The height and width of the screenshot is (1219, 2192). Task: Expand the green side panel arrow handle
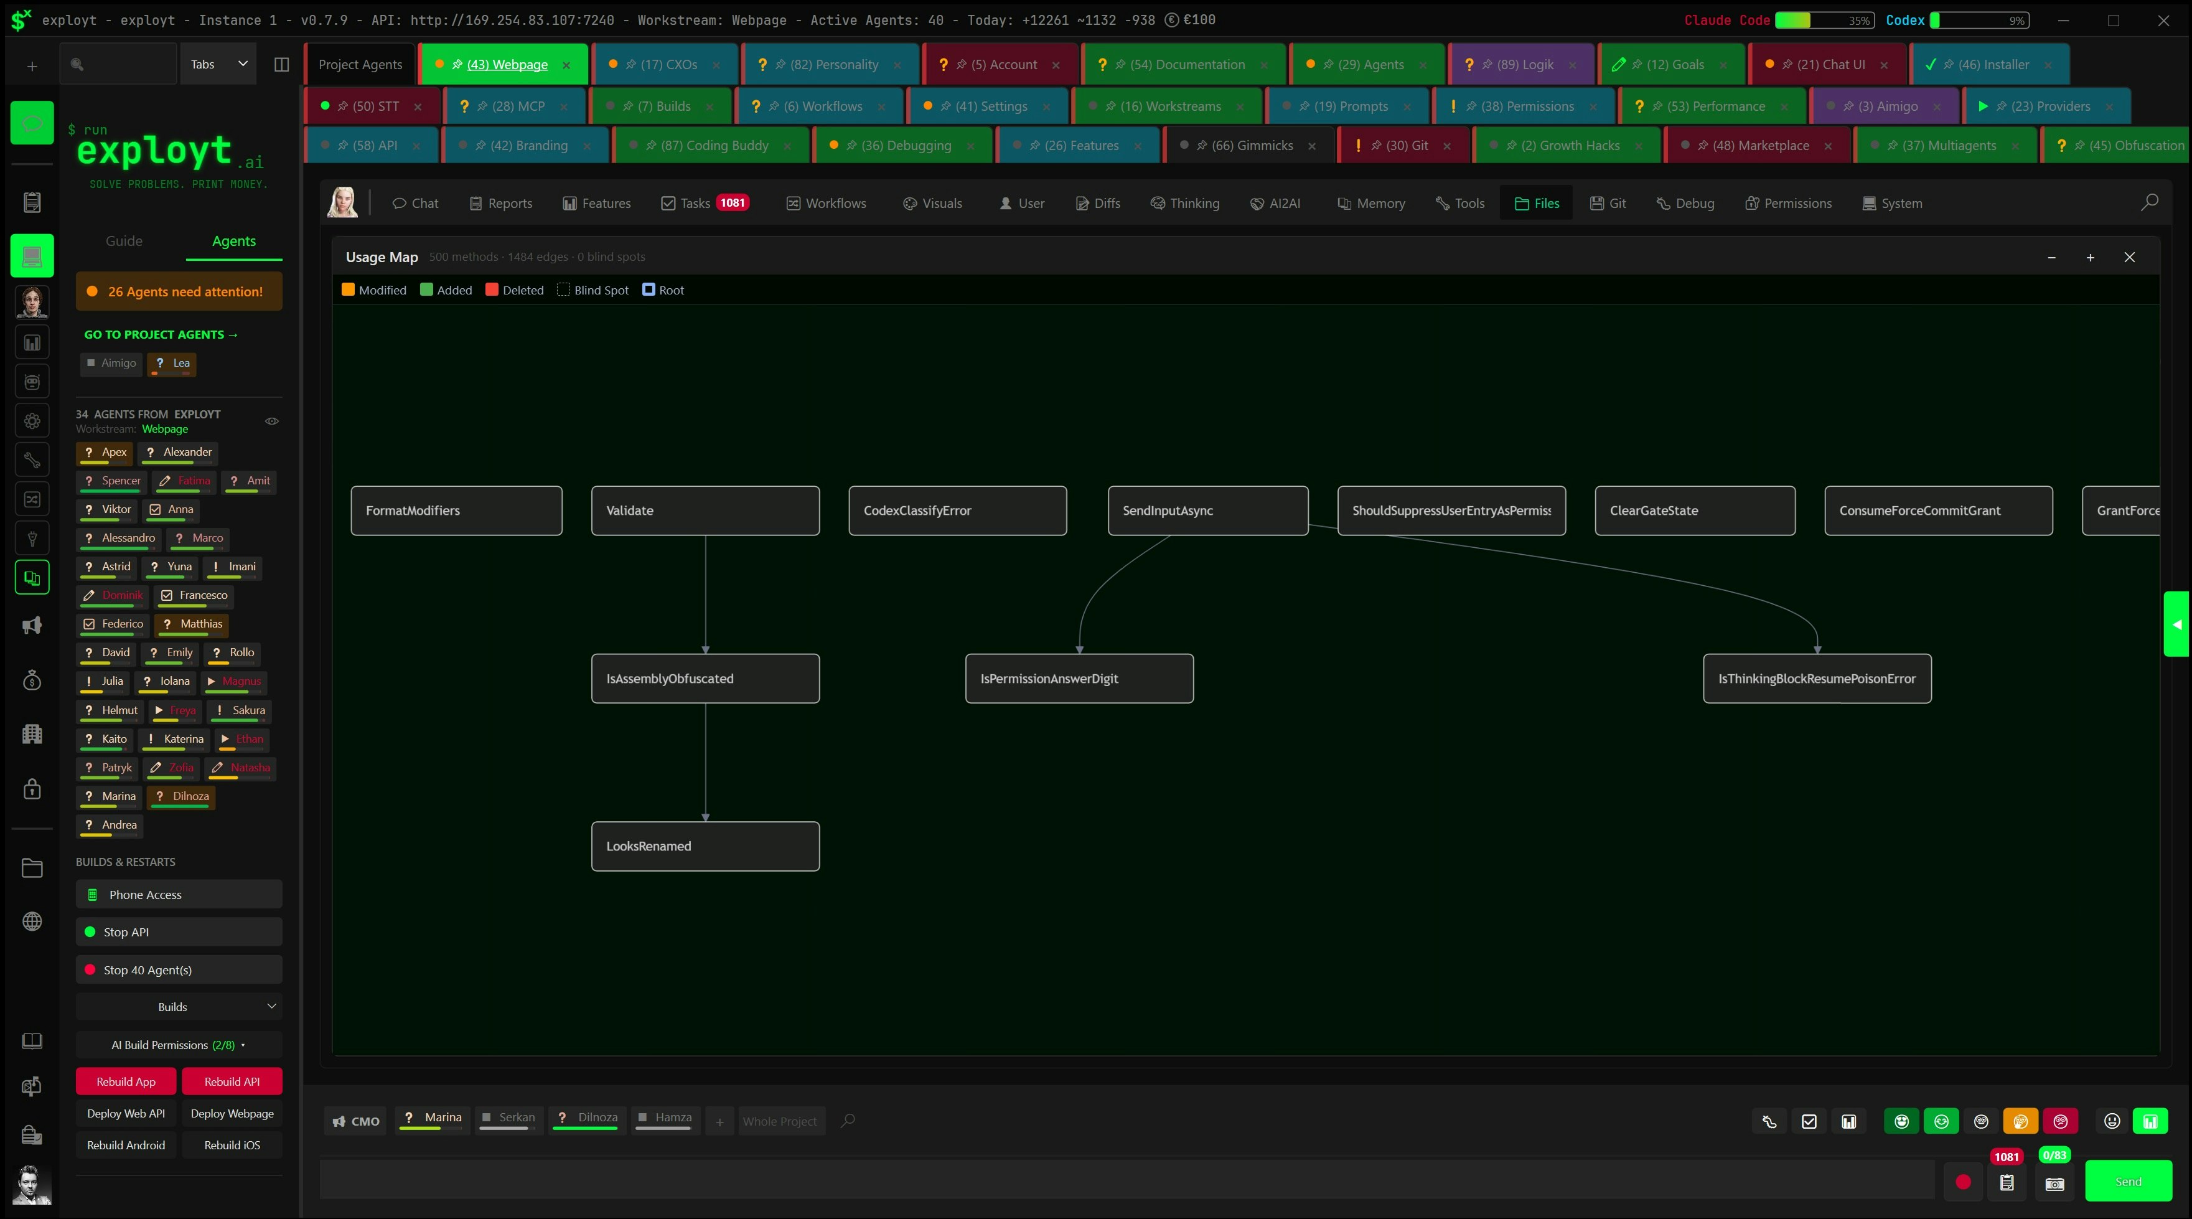coord(2178,624)
